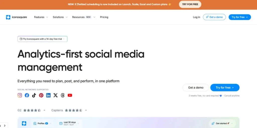Click the YouTube network icon
Image resolution: width=257 pixels, height=128 pixels.
[70, 95]
